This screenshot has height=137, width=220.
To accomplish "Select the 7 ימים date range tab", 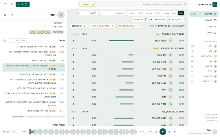I will [x=157, y=13].
